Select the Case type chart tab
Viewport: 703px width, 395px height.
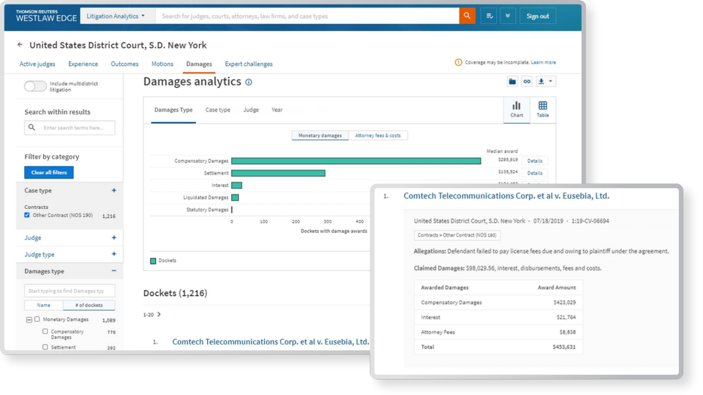pyautogui.click(x=217, y=110)
